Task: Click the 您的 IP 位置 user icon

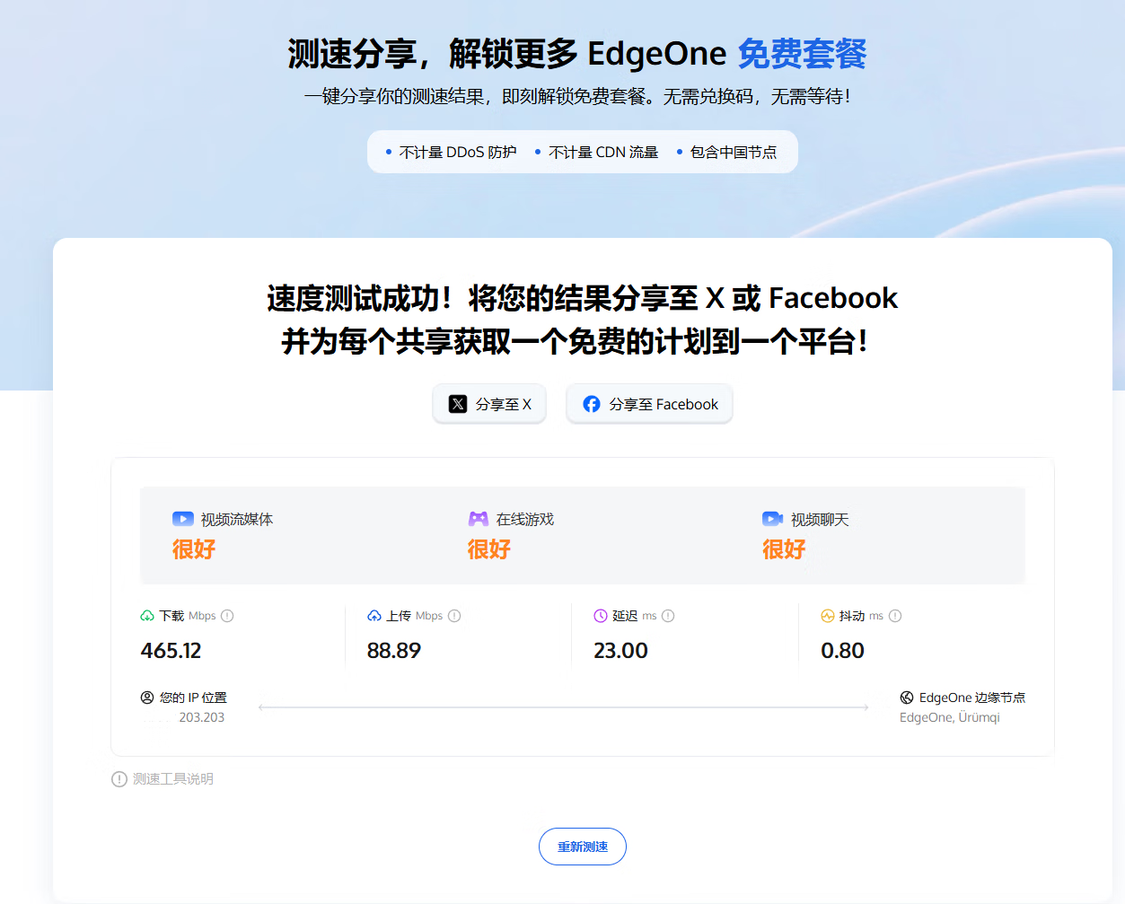Action: 147,698
